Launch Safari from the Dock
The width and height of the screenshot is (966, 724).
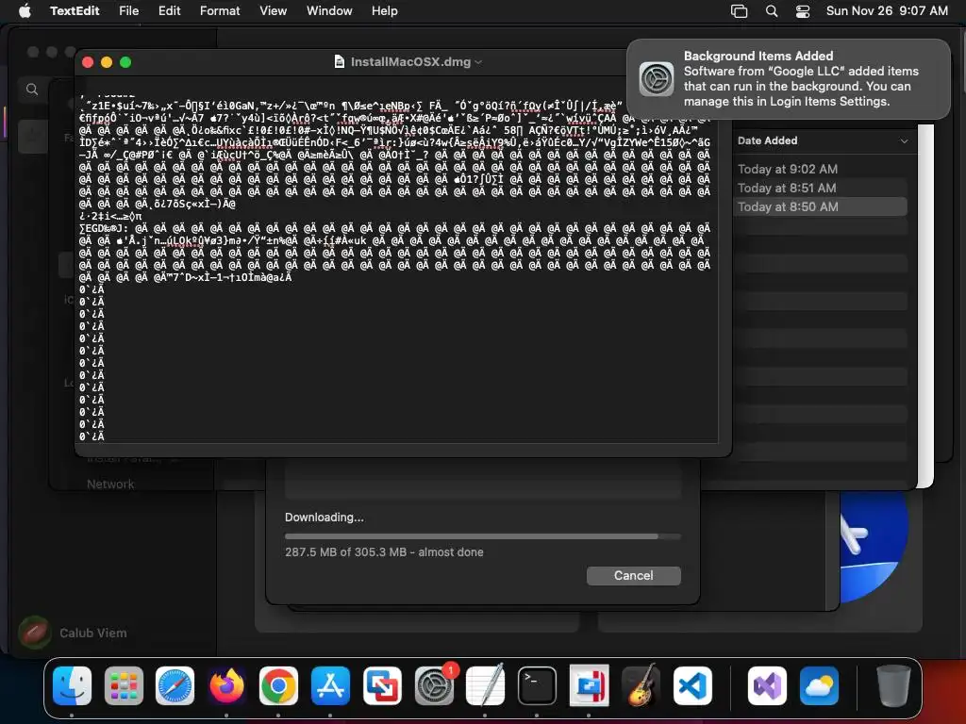[175, 685]
